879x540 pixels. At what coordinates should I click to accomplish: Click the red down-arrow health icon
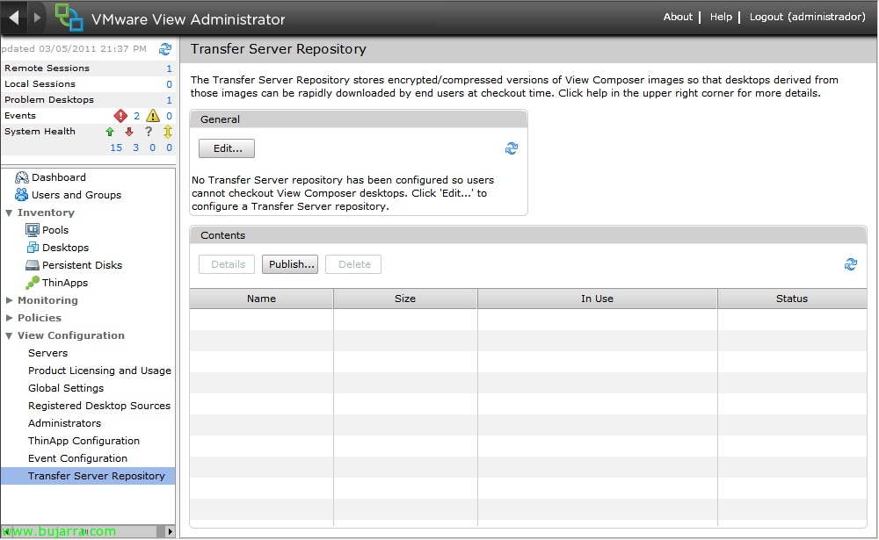pyautogui.click(x=129, y=132)
